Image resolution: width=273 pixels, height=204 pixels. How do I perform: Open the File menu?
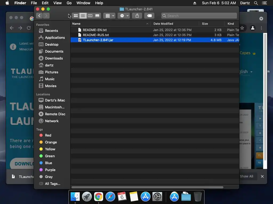point(34,3)
